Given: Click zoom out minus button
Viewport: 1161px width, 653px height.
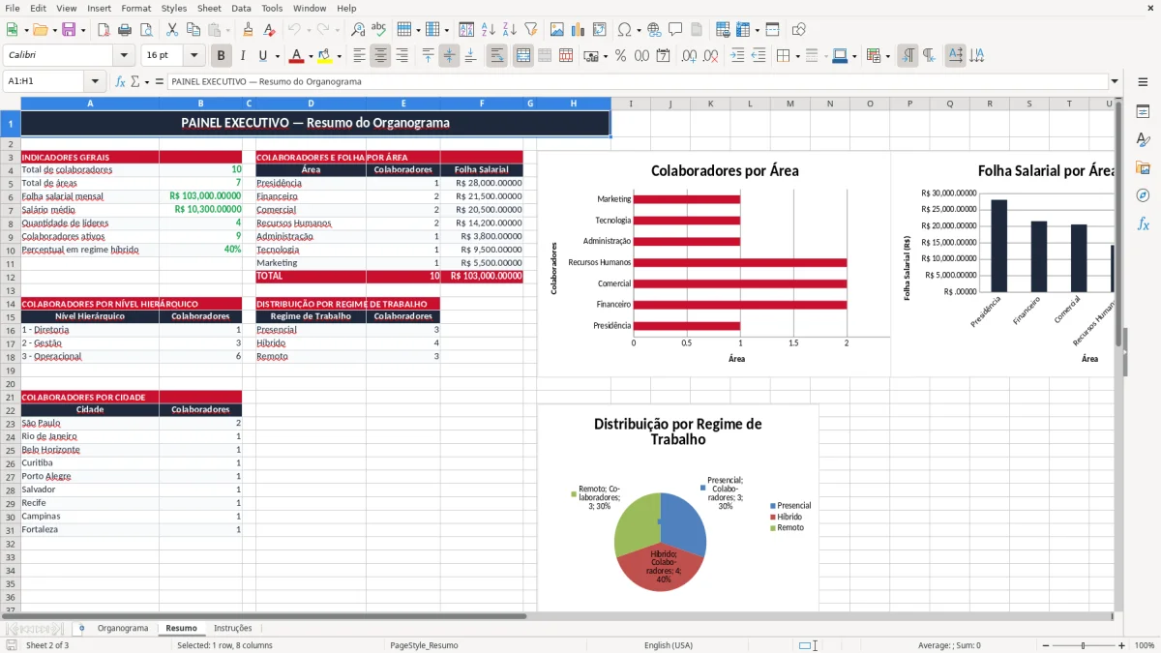Looking at the screenshot, I should point(1046,645).
